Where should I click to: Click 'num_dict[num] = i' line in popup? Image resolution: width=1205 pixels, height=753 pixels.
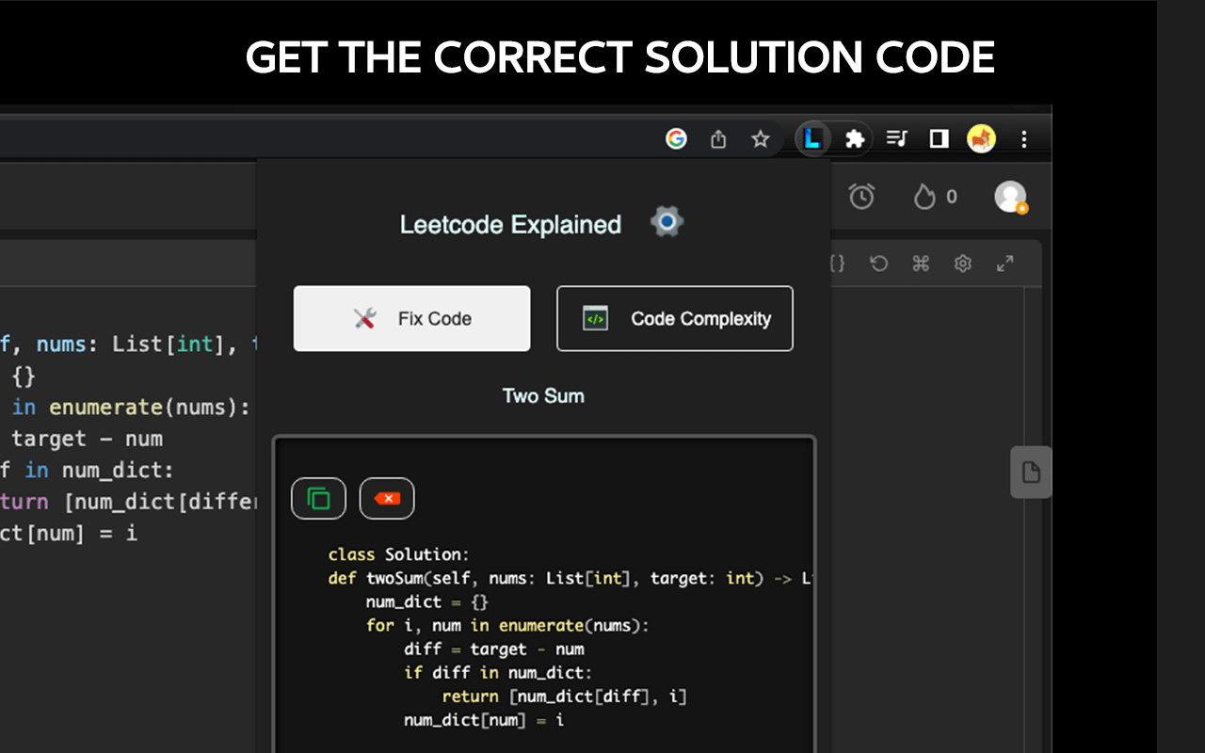483,720
